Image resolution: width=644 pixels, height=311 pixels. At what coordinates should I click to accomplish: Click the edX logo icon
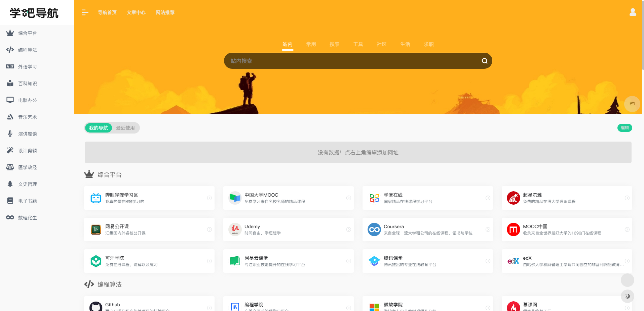(x=513, y=261)
